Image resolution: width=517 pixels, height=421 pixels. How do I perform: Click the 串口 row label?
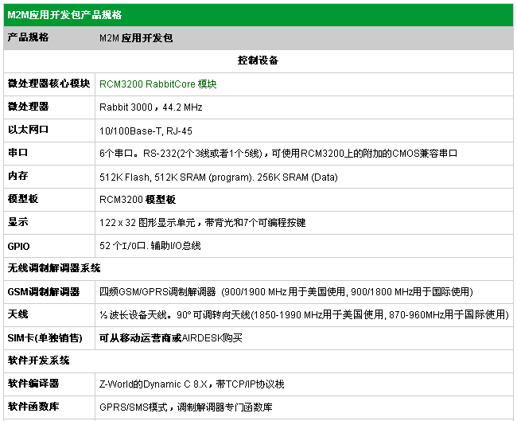click(x=18, y=153)
